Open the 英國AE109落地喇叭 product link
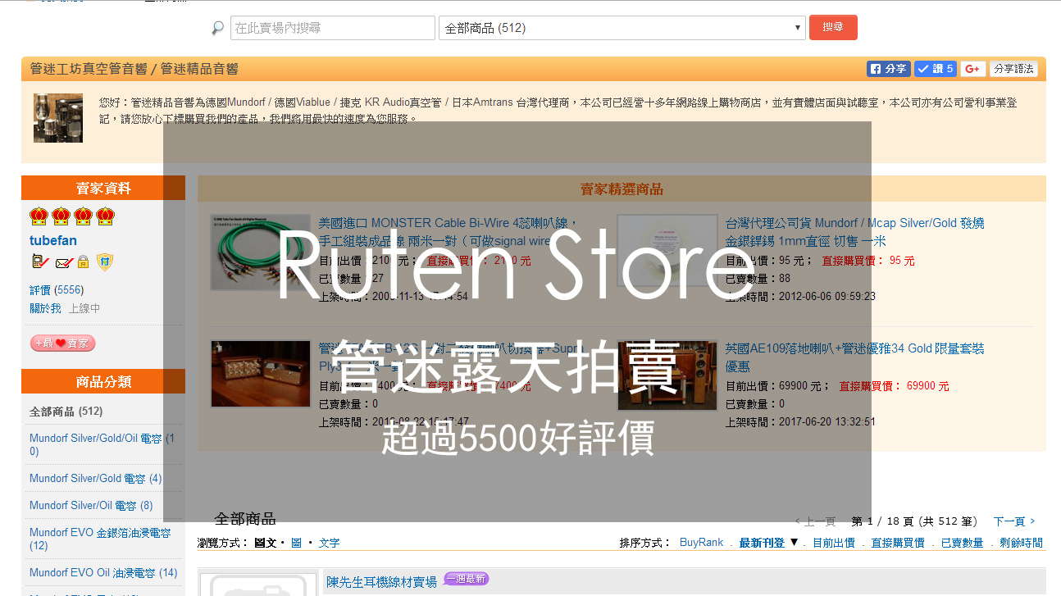Screen dimensions: 1061x596 [855, 357]
